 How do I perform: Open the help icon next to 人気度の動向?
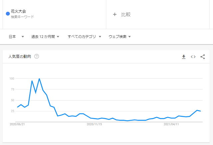(37, 56)
